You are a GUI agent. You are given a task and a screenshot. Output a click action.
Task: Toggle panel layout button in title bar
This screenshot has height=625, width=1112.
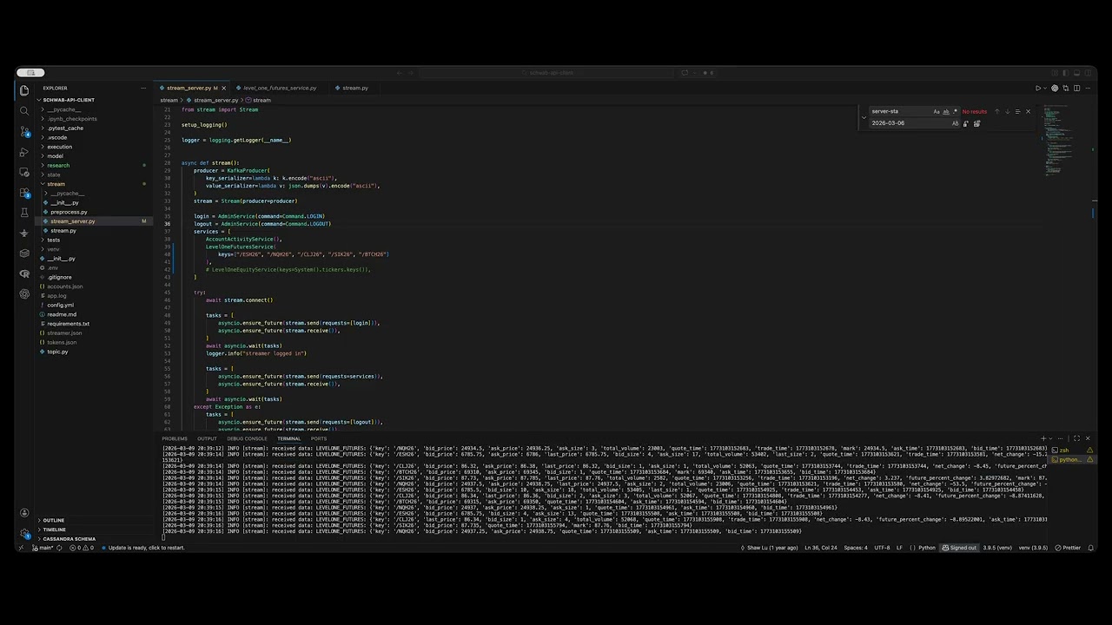1076,73
